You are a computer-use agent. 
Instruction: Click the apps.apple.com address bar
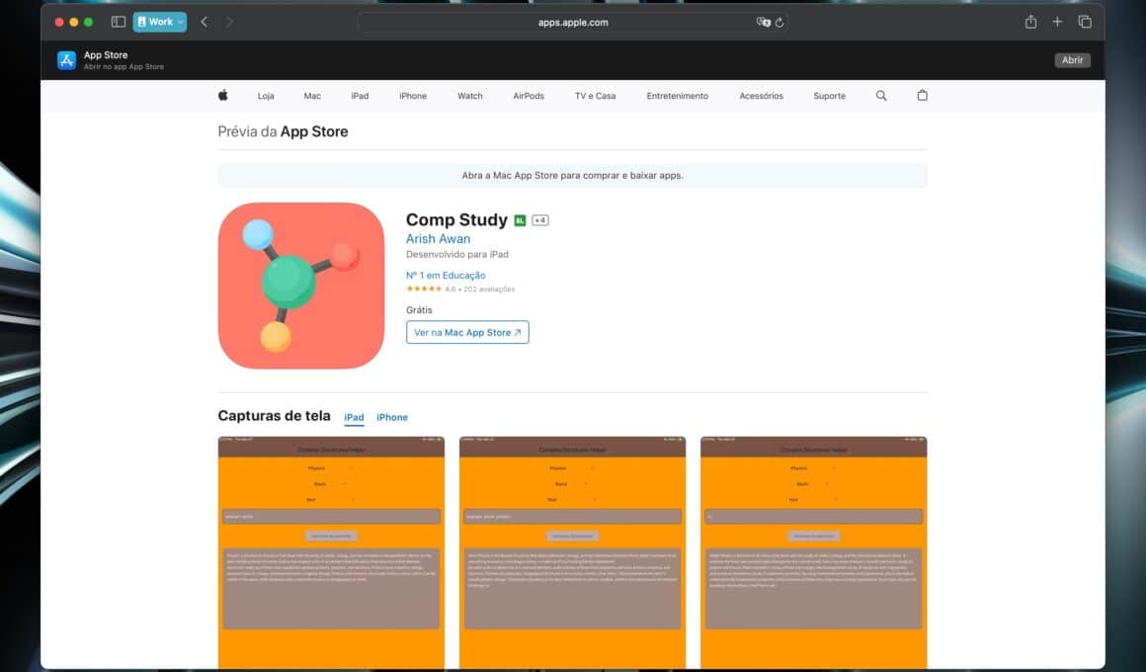[572, 22]
